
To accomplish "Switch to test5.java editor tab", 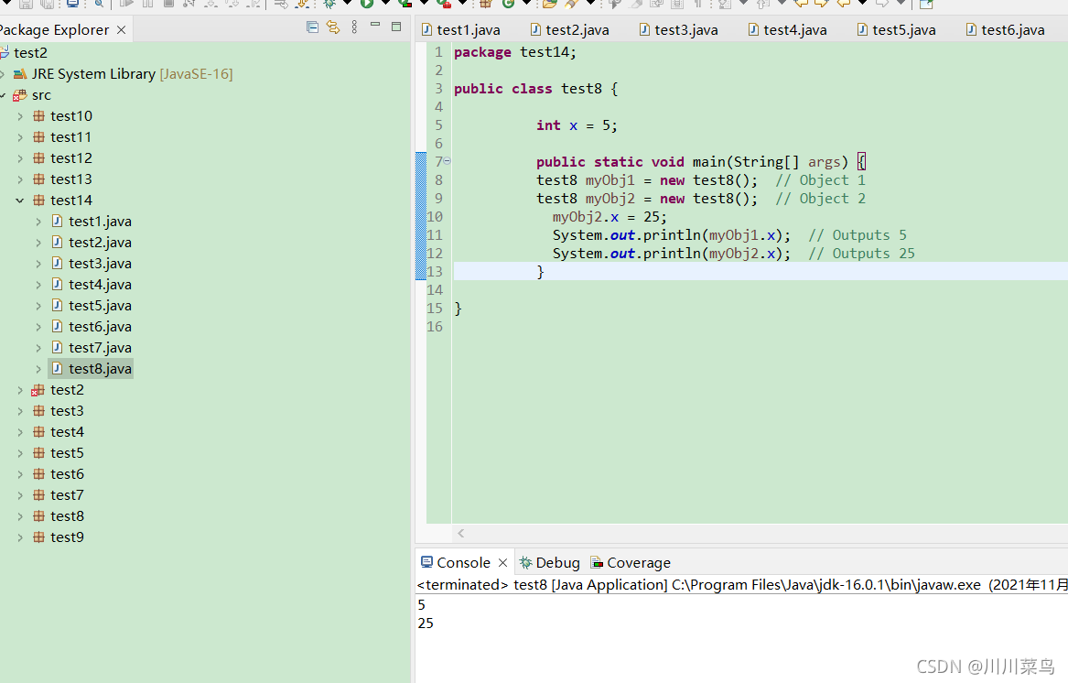I will (x=897, y=30).
